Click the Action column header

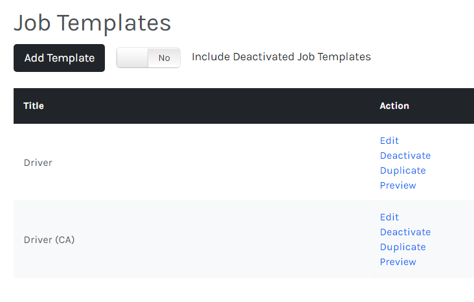tap(394, 106)
